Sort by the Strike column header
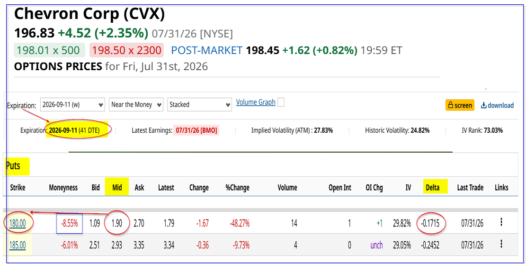 point(18,187)
